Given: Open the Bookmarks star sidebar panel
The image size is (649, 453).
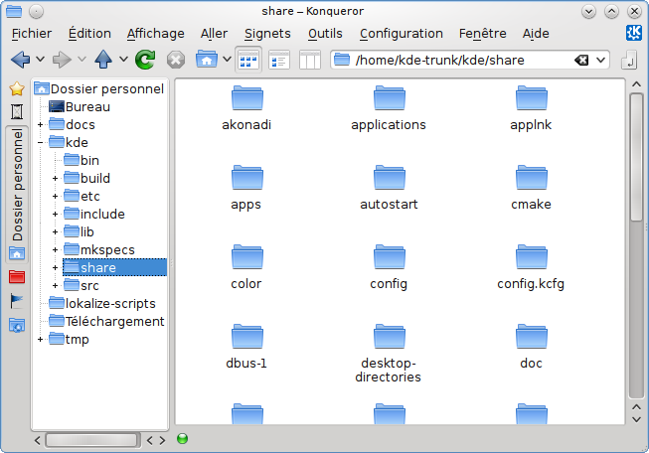Looking at the screenshot, I should [x=16, y=88].
